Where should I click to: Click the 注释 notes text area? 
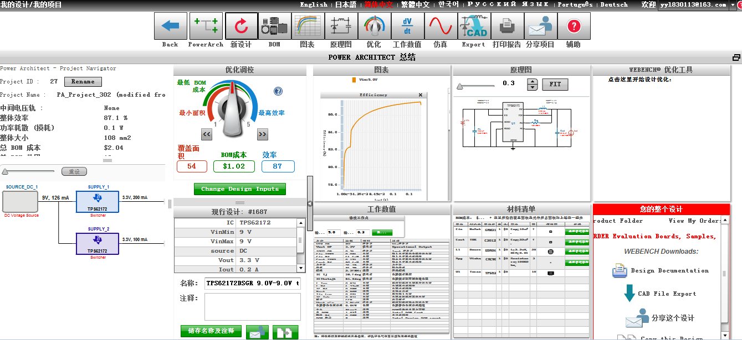click(x=253, y=307)
